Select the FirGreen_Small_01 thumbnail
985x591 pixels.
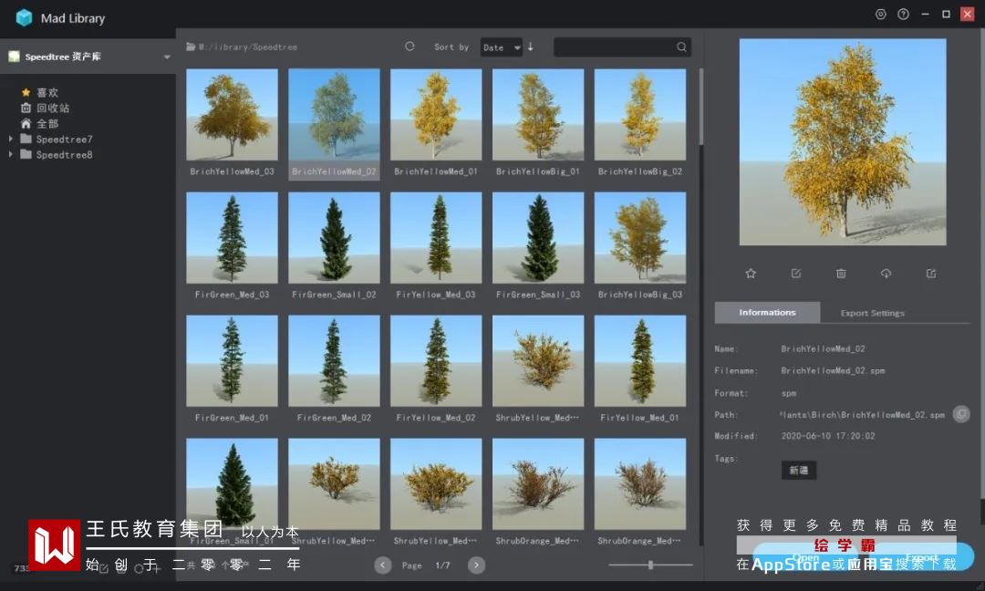tap(232, 483)
